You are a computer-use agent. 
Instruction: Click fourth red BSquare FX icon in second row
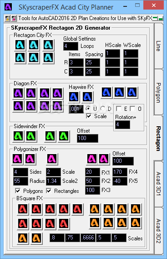coord(64,224)
